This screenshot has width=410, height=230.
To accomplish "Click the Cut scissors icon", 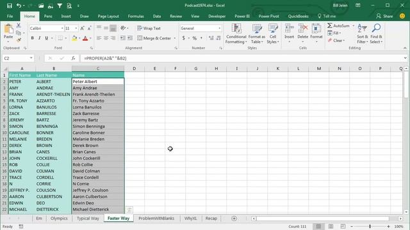I will point(19,26).
